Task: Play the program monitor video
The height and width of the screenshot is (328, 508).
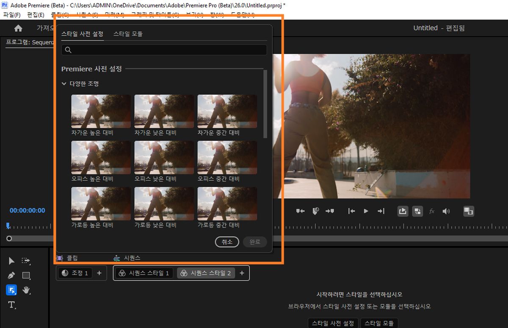Action: point(366,211)
